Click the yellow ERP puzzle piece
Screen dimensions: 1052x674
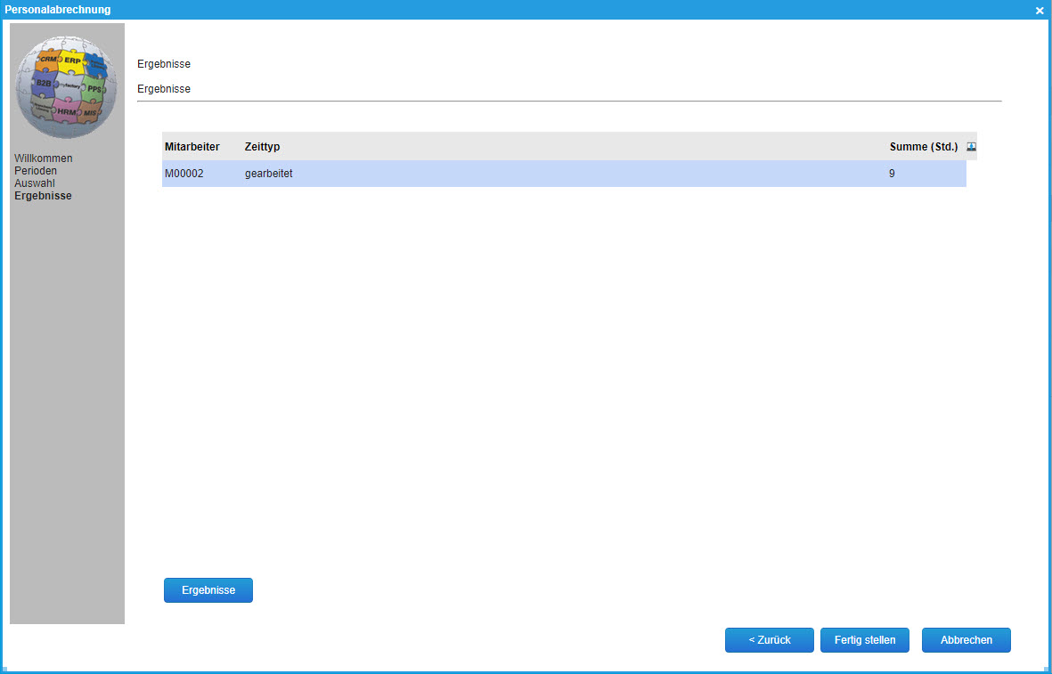tap(74, 61)
